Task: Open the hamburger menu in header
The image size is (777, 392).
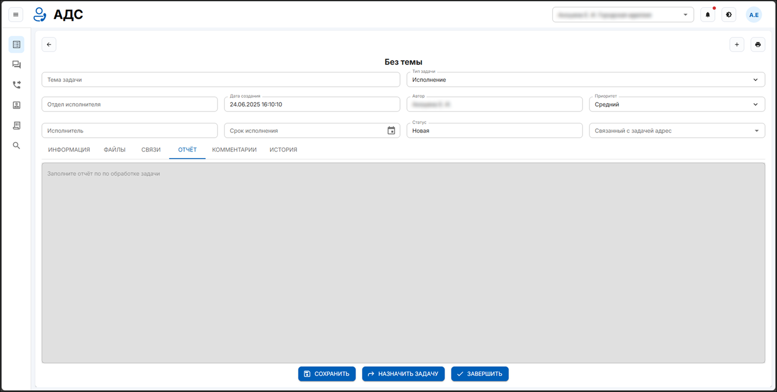Action: 16,15
